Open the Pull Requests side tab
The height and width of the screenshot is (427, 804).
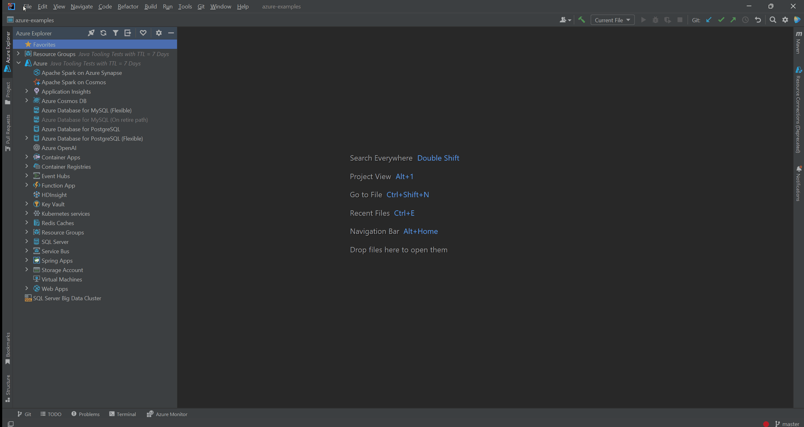[8, 133]
